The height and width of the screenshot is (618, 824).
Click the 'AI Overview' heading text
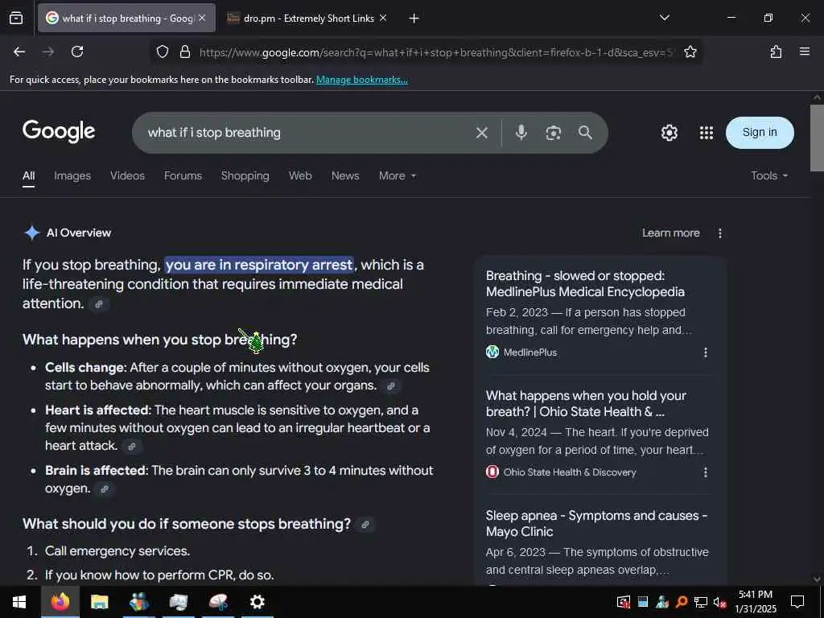click(x=79, y=233)
